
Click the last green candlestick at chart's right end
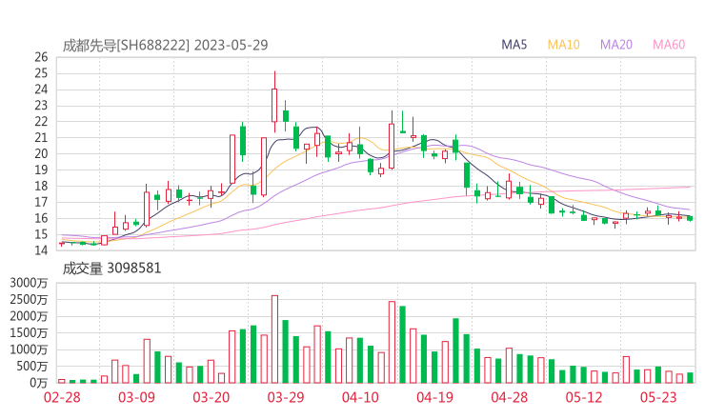(x=690, y=218)
